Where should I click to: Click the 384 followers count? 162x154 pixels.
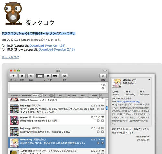pos(144,93)
